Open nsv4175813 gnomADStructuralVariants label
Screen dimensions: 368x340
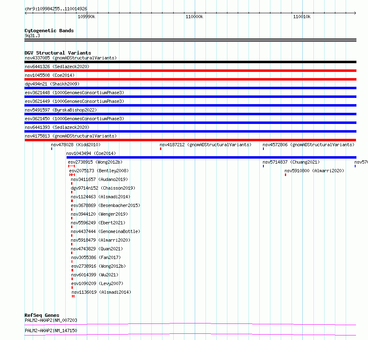(71, 136)
